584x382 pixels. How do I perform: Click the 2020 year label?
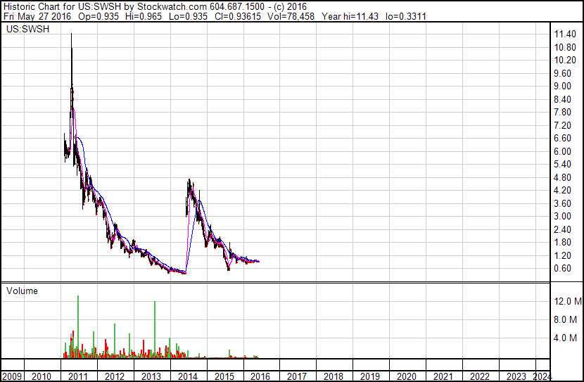click(x=407, y=376)
